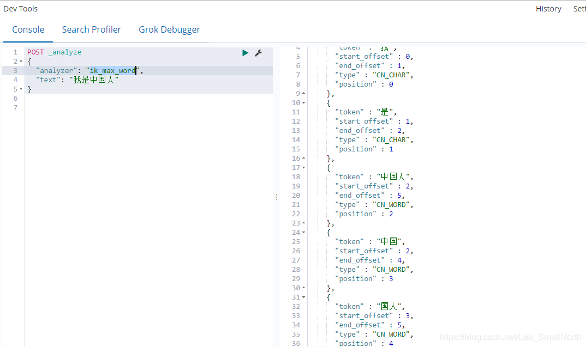Click empty editor line 6
Viewport: 586px width, 347px height.
click(149, 99)
